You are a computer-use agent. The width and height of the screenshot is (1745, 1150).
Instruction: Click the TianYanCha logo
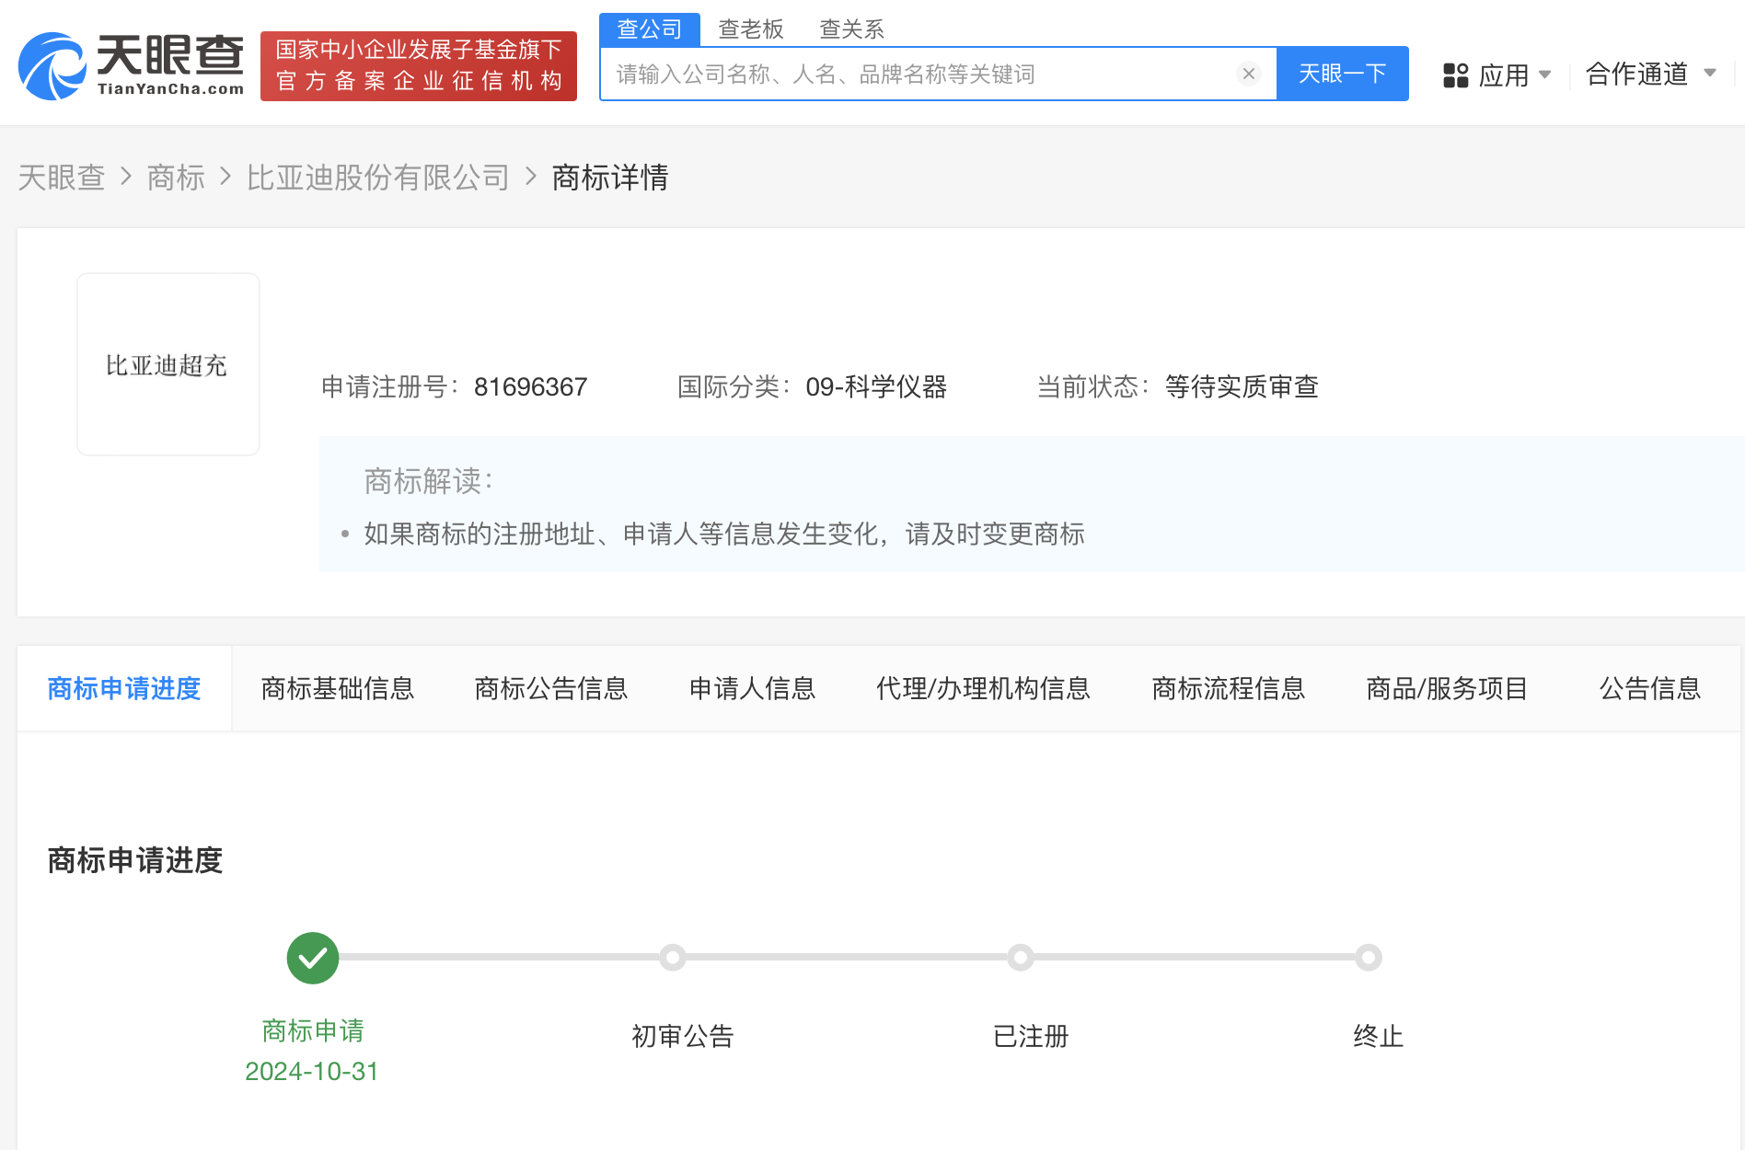tap(132, 65)
